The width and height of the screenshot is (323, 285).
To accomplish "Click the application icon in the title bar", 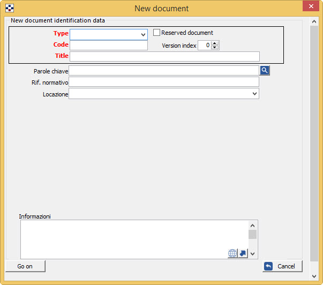I will click(9, 8).
